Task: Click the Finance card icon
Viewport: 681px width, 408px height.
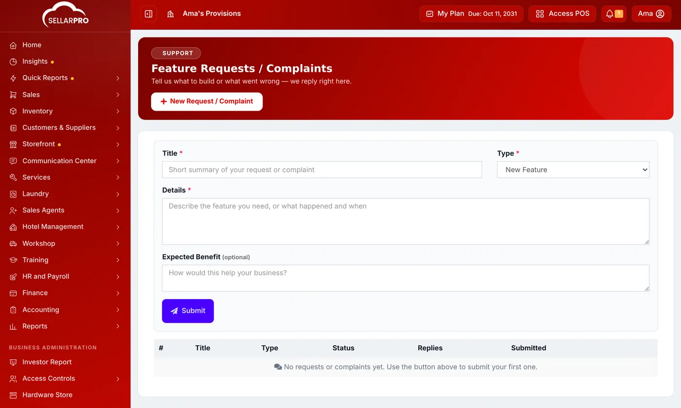Action: (x=13, y=293)
